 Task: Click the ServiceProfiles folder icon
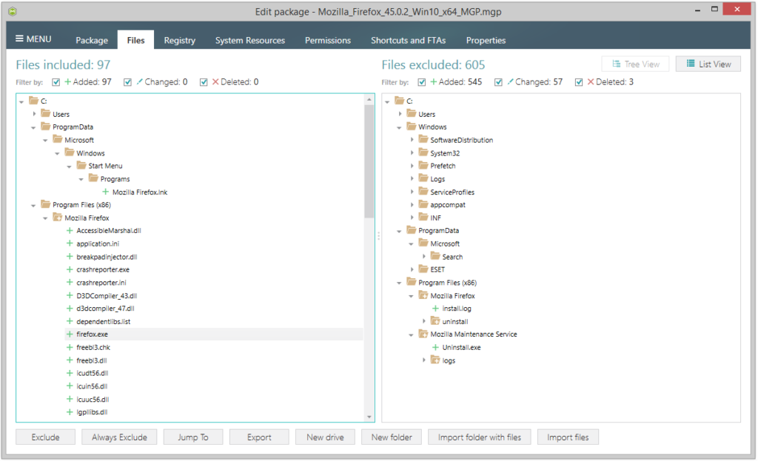pos(423,192)
